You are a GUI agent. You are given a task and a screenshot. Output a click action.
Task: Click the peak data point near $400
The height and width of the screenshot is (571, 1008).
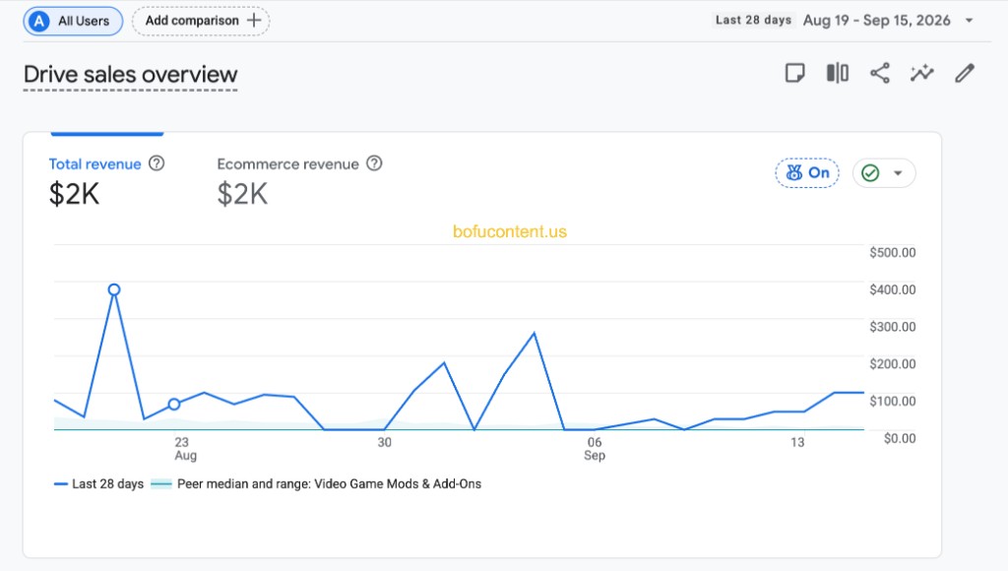click(x=114, y=289)
